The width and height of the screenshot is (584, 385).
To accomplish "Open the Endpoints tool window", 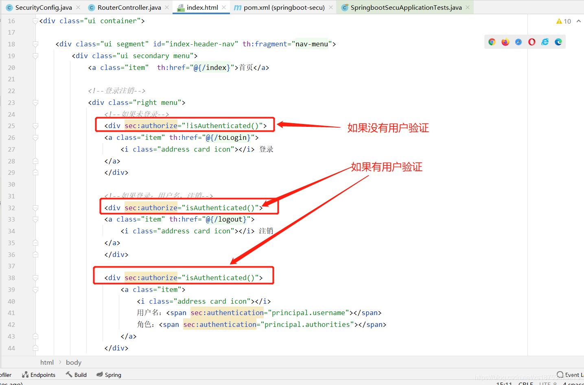I will (x=39, y=375).
